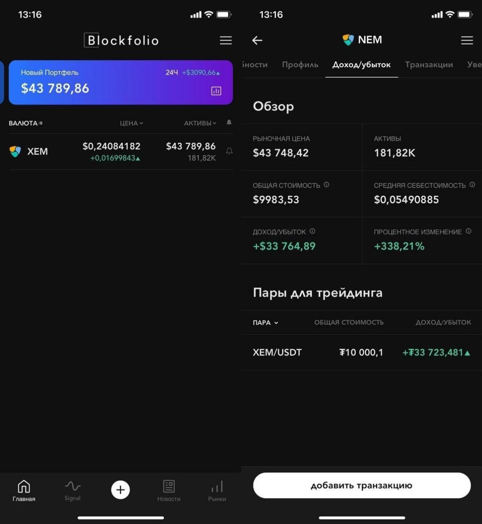Viewport: 482px width, 524px height.
Task: Show info for Доход/убыток overview field
Action: point(312,231)
